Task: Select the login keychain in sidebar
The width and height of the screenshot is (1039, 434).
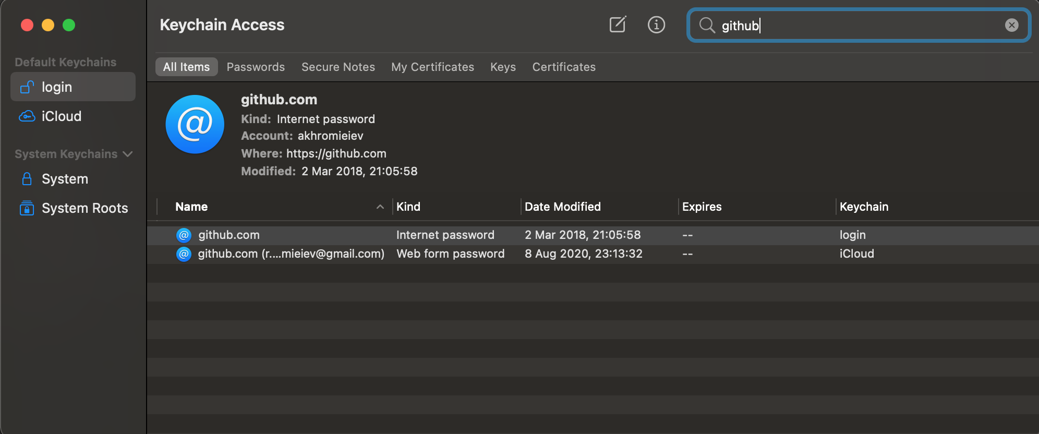Action: click(73, 87)
